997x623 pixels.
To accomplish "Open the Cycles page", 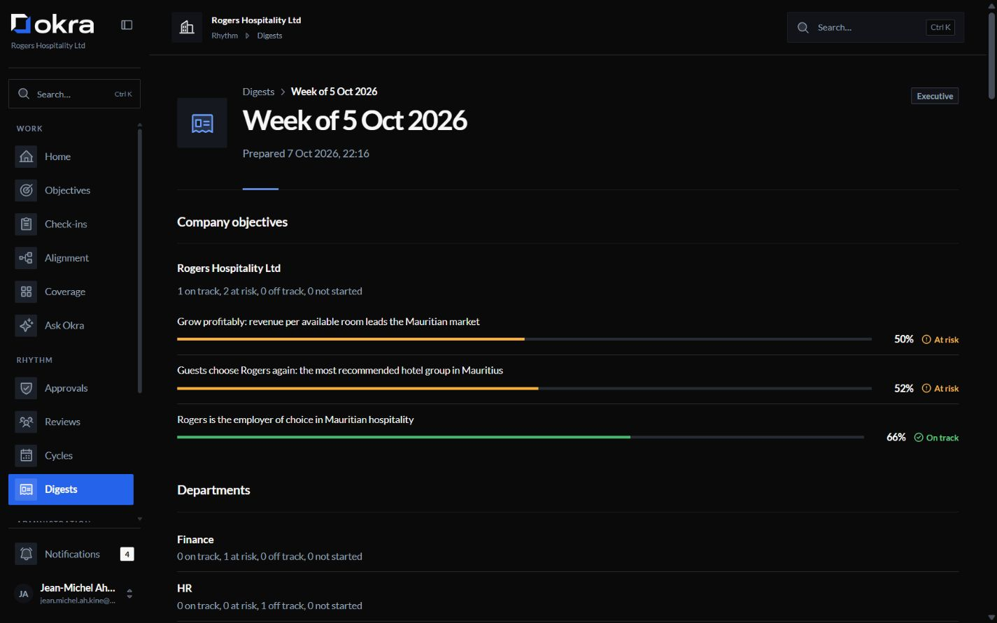I will click(71, 455).
